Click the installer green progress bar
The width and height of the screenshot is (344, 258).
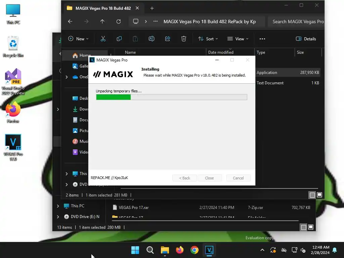click(172, 97)
